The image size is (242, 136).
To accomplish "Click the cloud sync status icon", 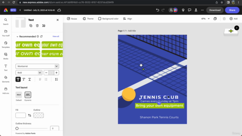I will (59, 10).
